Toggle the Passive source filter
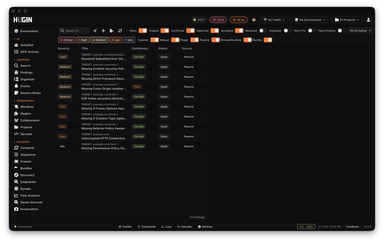Viewport: 384px width, 242px height. (x=215, y=40)
